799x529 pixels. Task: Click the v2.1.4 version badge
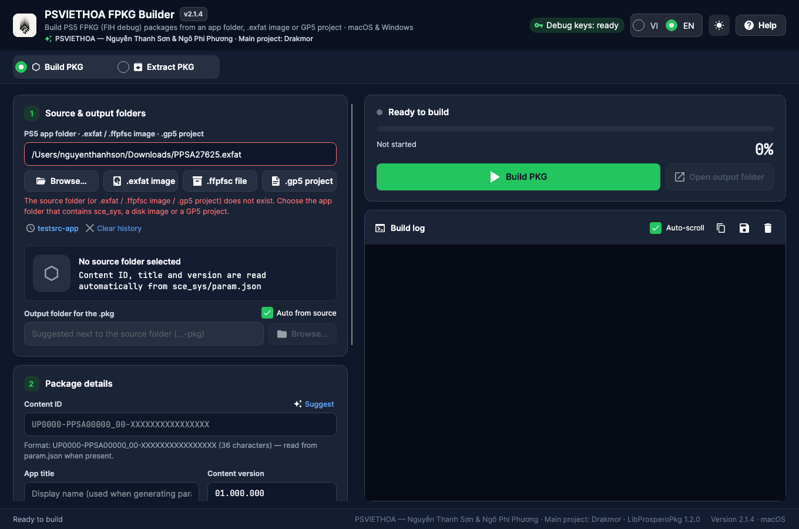click(193, 14)
